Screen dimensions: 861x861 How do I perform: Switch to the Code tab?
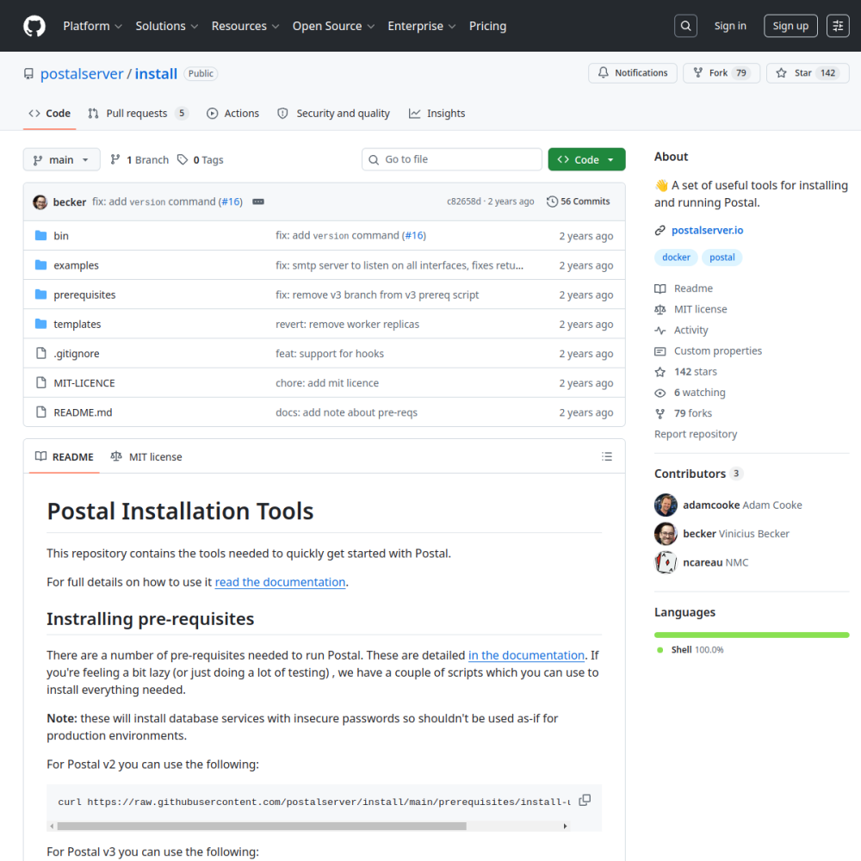click(49, 113)
